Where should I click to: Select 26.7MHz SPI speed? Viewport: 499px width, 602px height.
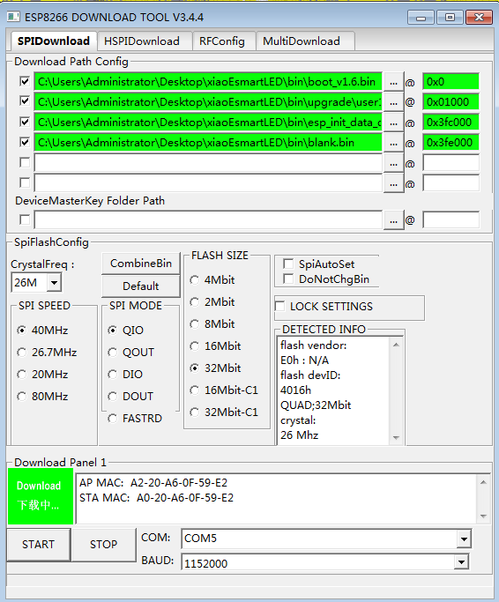pos(22,352)
